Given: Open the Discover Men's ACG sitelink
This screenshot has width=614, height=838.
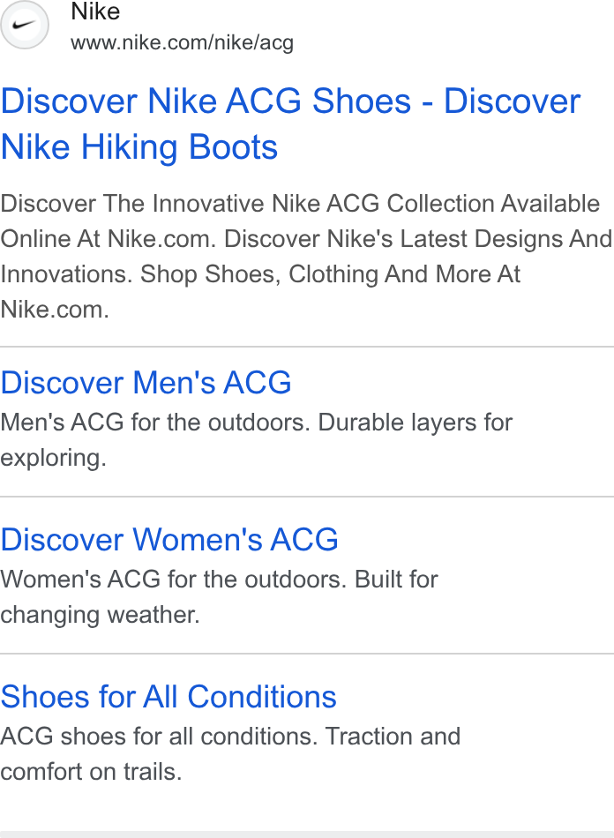Looking at the screenshot, I should (x=146, y=382).
